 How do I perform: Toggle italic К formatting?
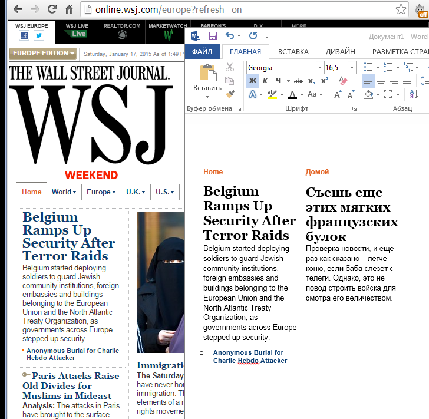[265, 81]
